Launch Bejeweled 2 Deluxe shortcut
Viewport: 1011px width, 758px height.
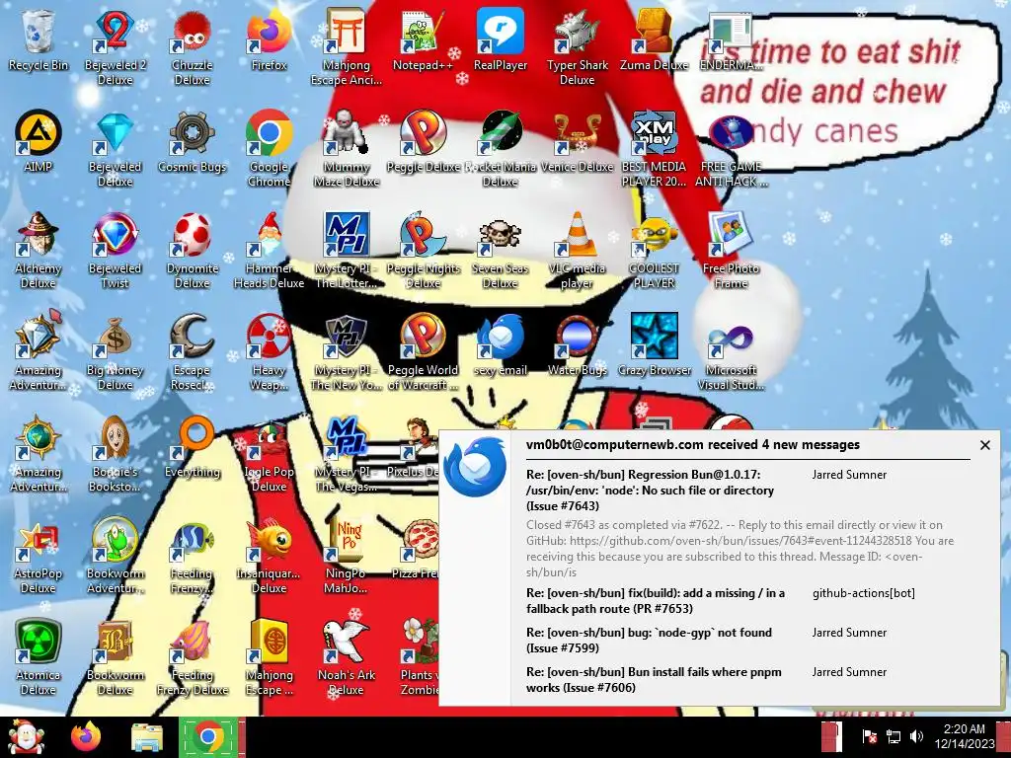click(115, 46)
